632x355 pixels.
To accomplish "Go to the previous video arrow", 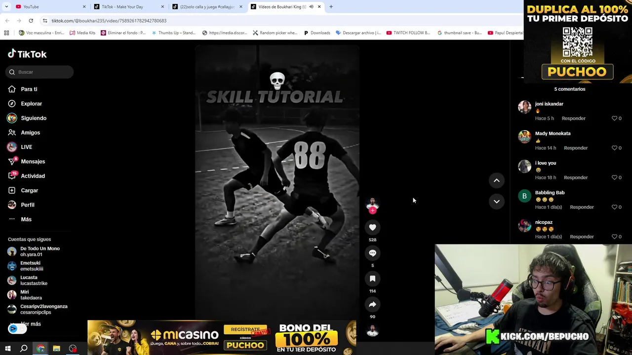I will click(x=497, y=180).
